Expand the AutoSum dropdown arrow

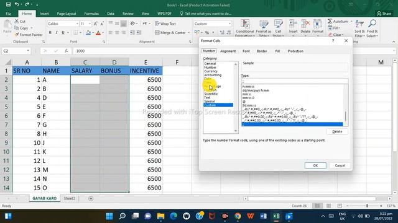(x=351, y=21)
